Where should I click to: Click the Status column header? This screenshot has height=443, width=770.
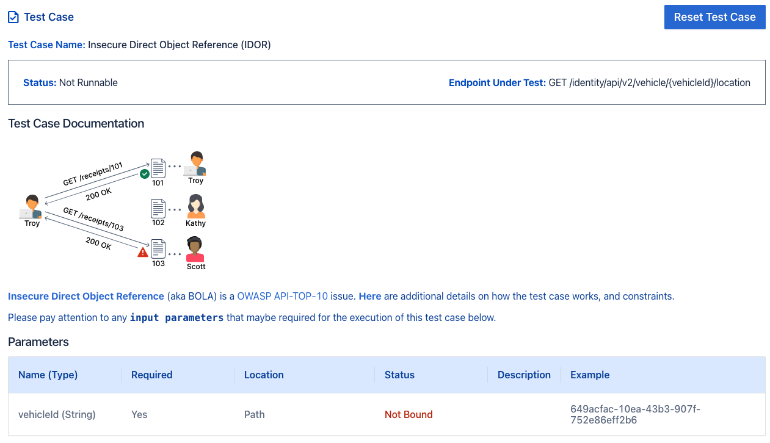(399, 375)
